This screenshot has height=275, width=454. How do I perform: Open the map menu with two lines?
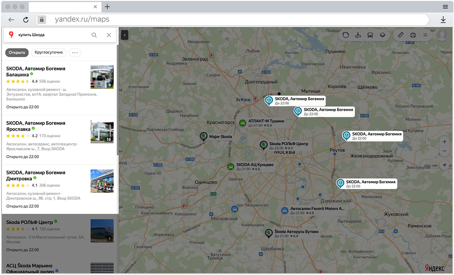(x=425, y=35)
